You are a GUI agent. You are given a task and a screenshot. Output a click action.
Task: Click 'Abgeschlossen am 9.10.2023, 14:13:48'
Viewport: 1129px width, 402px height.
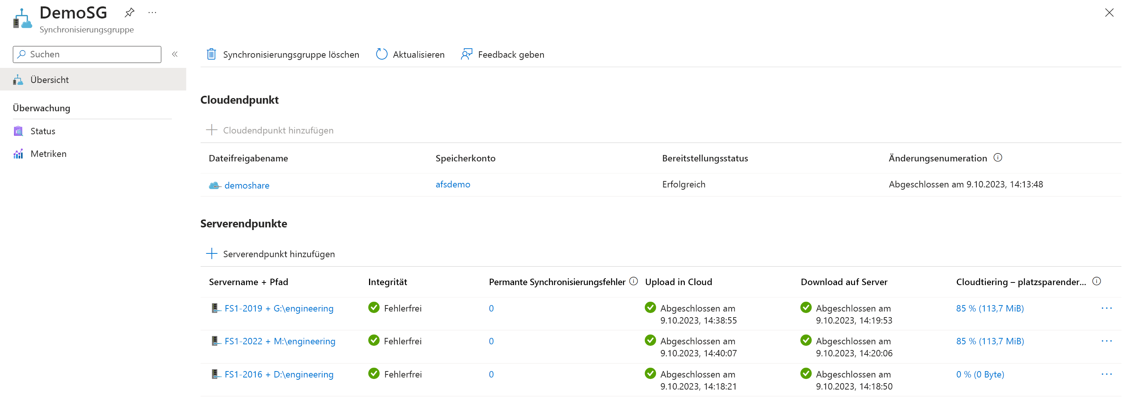966,185
